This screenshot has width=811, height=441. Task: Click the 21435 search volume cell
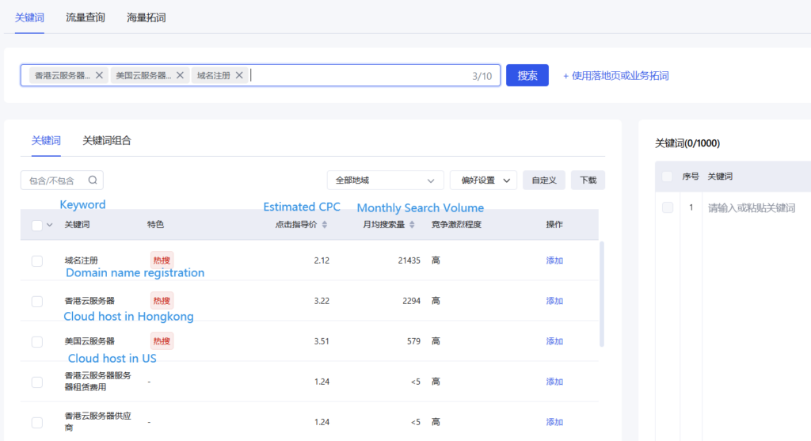[x=409, y=260]
